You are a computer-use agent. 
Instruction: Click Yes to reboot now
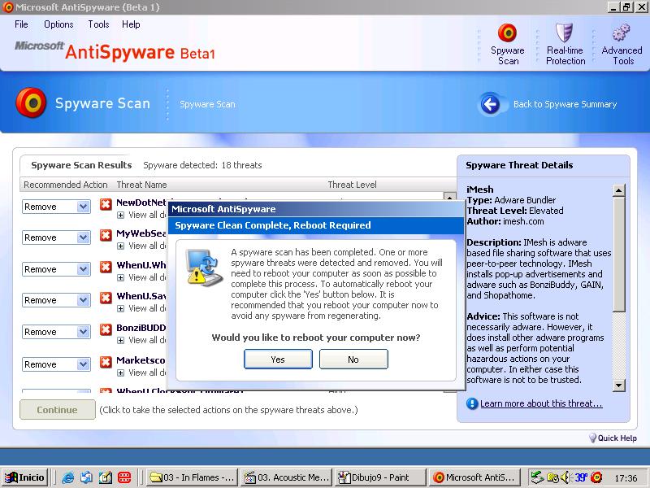point(278,359)
